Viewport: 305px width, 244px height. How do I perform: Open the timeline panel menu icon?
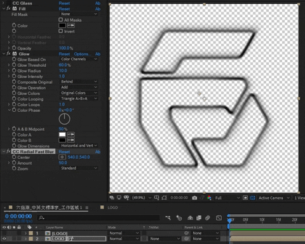(x=87, y=208)
